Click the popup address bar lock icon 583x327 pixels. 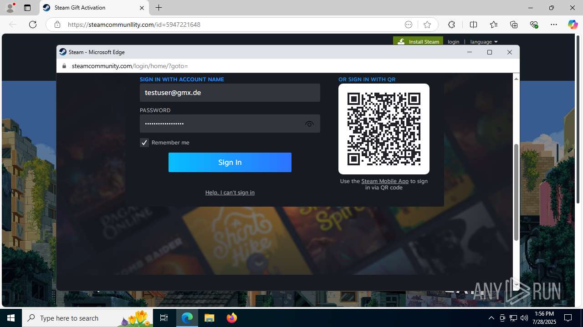pyautogui.click(x=64, y=66)
